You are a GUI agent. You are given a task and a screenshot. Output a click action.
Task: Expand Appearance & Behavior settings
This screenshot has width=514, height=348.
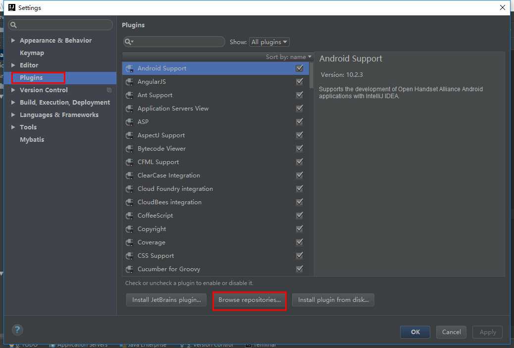13,40
